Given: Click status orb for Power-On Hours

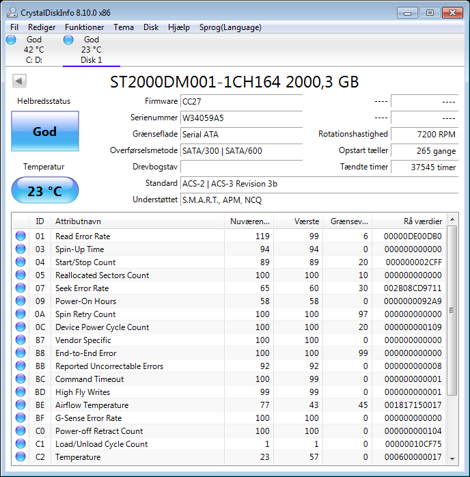Looking at the screenshot, I should point(20,301).
